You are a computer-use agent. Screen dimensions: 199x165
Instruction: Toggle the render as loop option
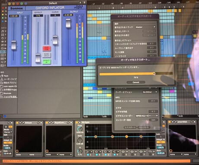[151, 48]
